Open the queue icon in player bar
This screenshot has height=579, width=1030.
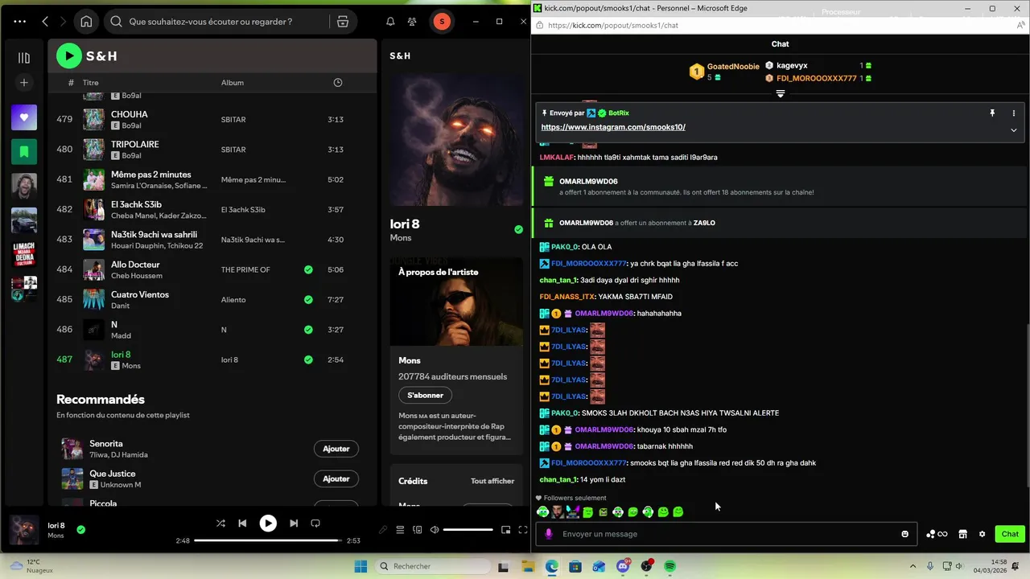(400, 530)
